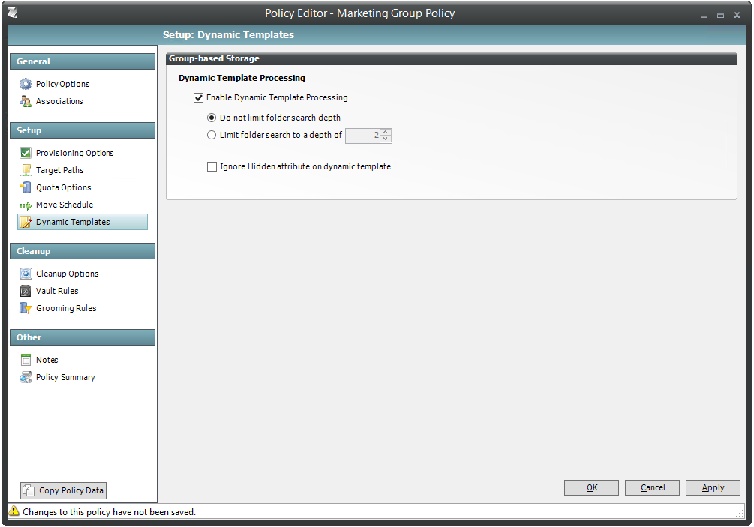Click Dynamic Template Processing heading
Viewport: 754px width, 527px height.
(x=242, y=78)
